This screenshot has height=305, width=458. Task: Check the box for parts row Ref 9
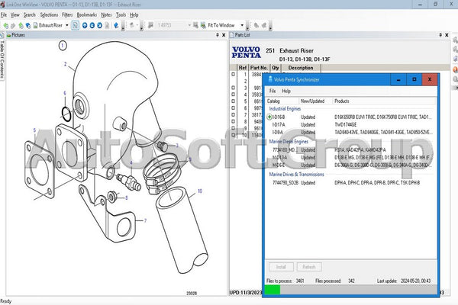tap(233, 128)
